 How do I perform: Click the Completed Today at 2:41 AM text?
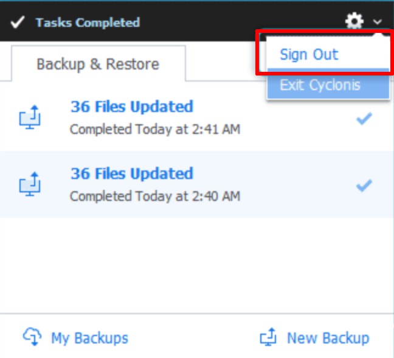155,129
